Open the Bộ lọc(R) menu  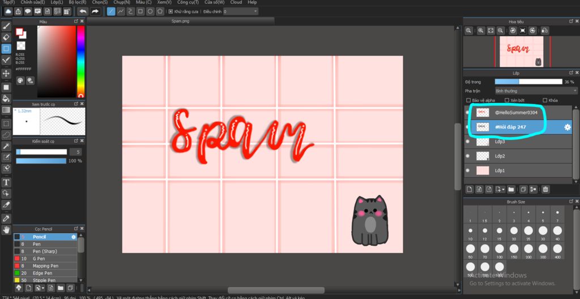77,2
